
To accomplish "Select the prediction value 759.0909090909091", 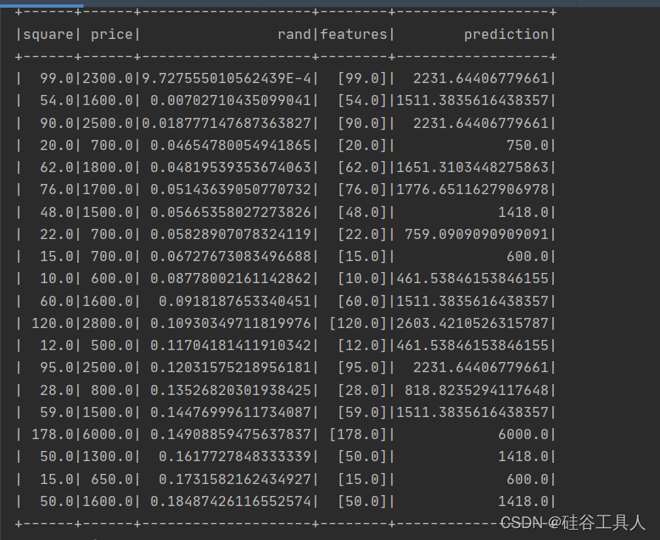I will 477,234.
